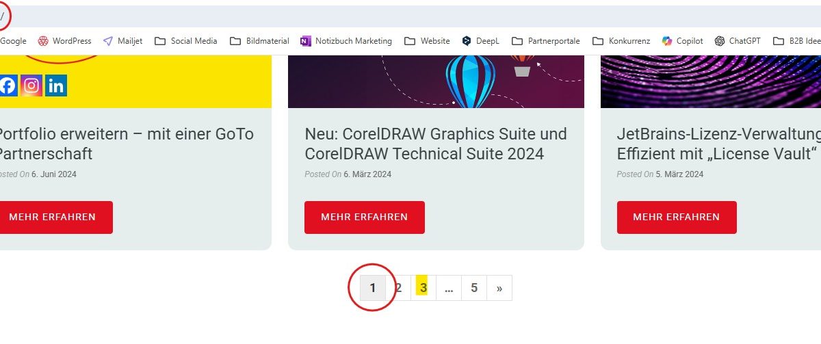Go to pagination page 5

click(x=474, y=288)
